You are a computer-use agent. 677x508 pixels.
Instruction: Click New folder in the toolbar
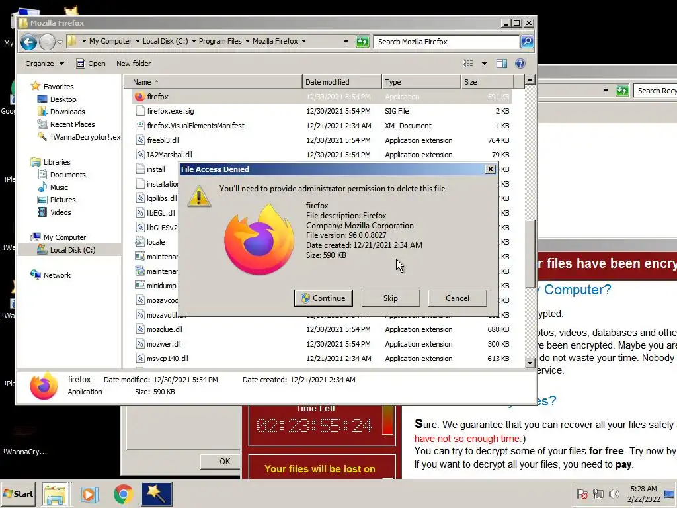[134, 63]
